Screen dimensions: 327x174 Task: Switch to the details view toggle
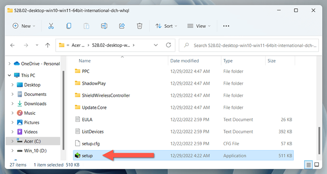[308, 165]
